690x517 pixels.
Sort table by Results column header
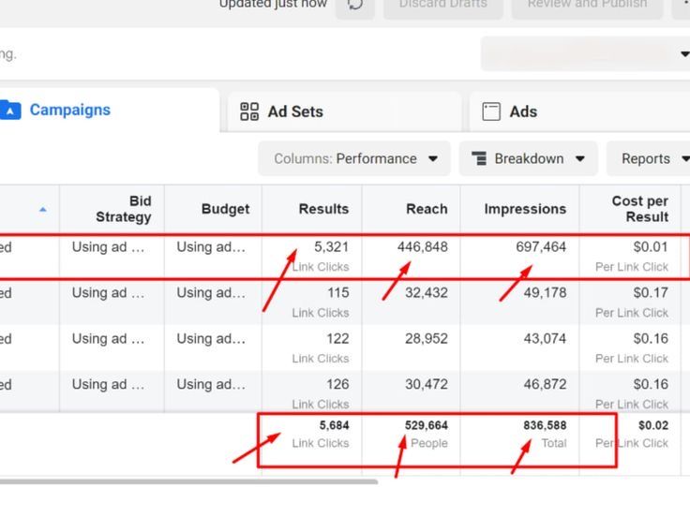323,209
